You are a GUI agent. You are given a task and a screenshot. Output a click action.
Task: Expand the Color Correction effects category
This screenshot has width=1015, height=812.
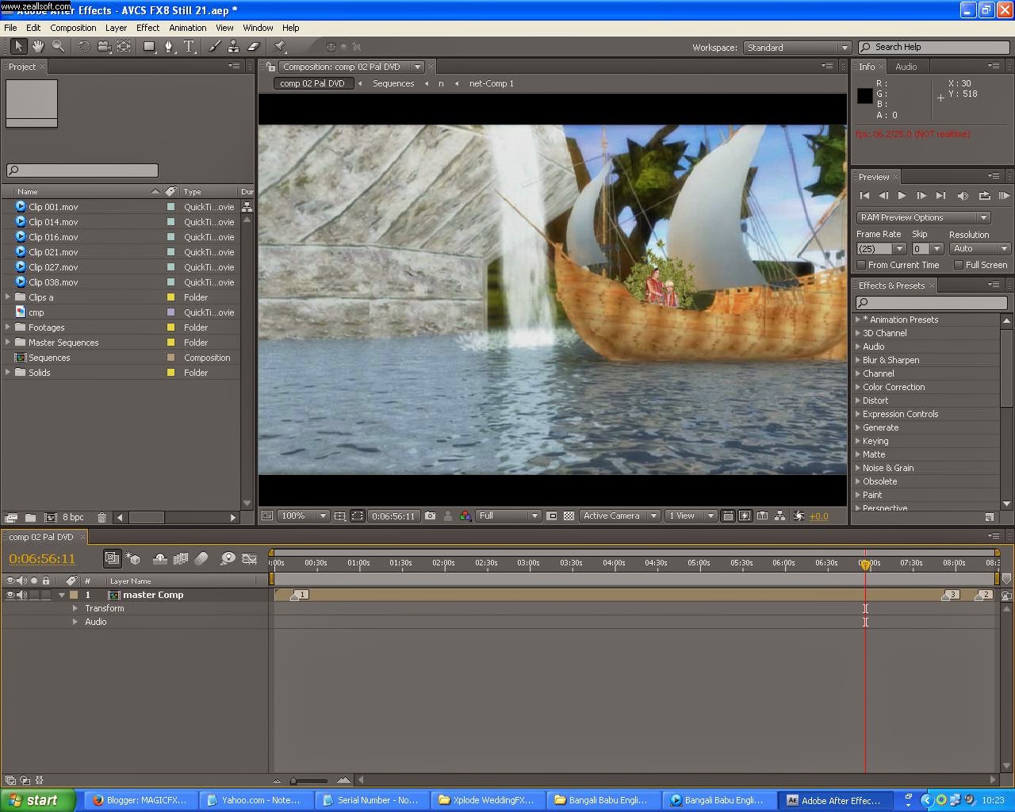click(858, 387)
